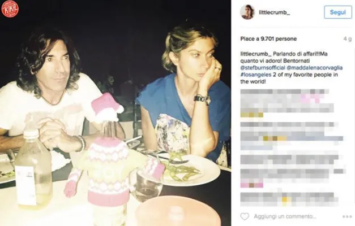This screenshot has width=355, height=226.
Task: Click littlecrumb_ username in the caption
Action: 255,54
